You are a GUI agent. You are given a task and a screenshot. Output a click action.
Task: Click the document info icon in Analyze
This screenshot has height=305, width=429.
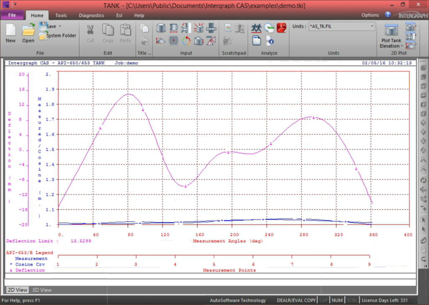tap(269, 41)
